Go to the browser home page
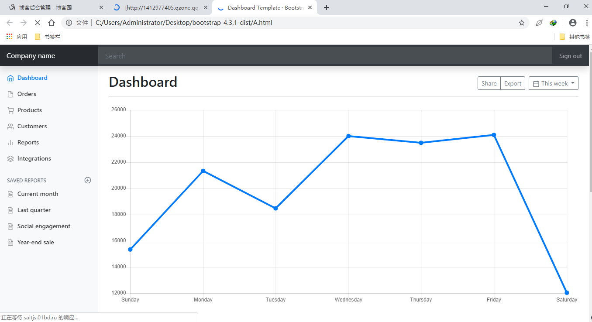Viewport: 592px width, 322px height. click(x=52, y=23)
